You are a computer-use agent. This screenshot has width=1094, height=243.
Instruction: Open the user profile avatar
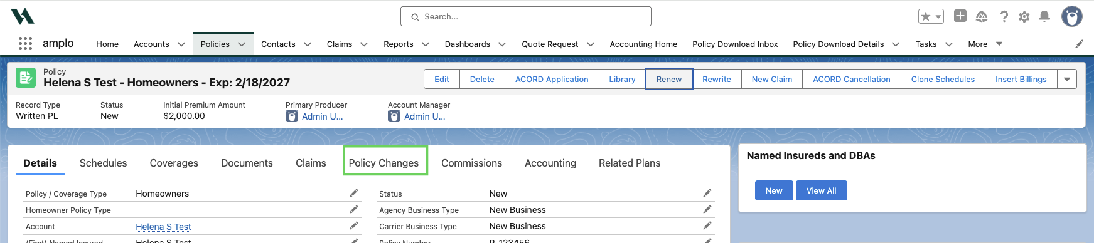1072,17
